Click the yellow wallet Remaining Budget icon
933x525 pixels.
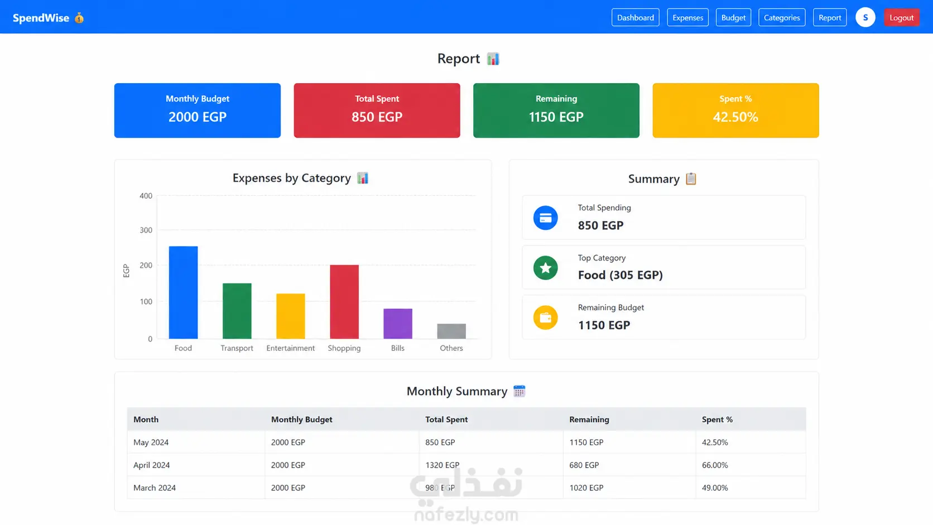pos(545,317)
